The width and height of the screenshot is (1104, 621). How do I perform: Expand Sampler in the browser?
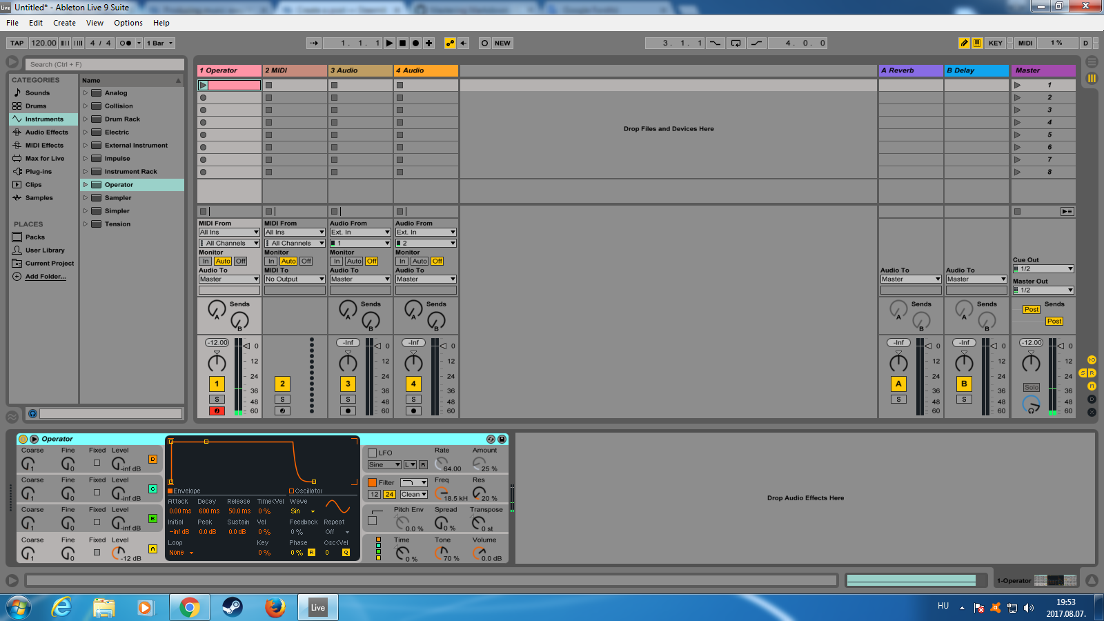tap(86, 197)
